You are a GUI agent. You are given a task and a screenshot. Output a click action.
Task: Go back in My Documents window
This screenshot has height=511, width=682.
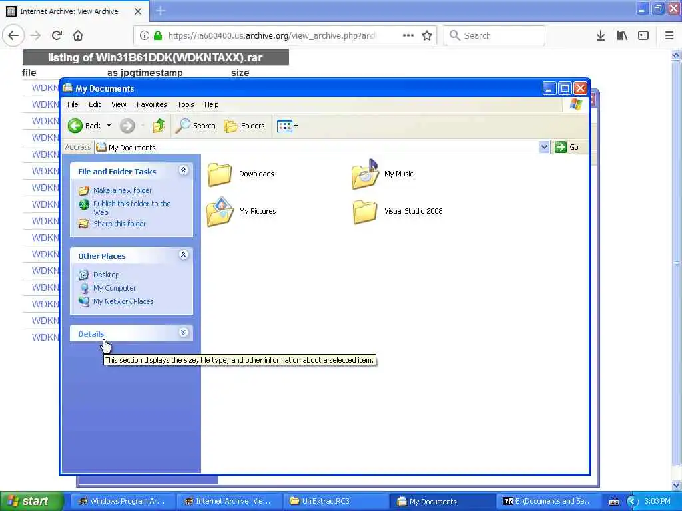pos(84,126)
